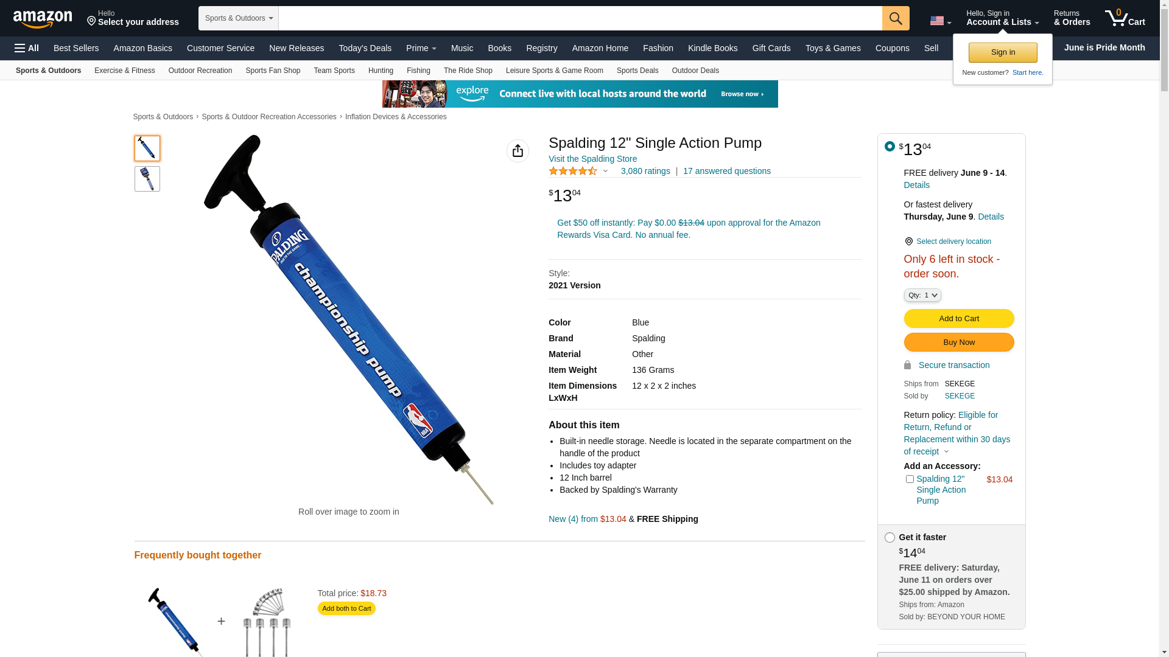Open the Exercise & Fitness subnav tab
The height and width of the screenshot is (657, 1169).
[x=125, y=71]
